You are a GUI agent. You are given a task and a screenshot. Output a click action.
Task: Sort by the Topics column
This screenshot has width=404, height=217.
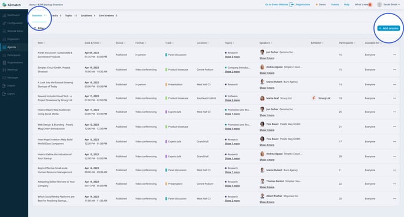230,43
